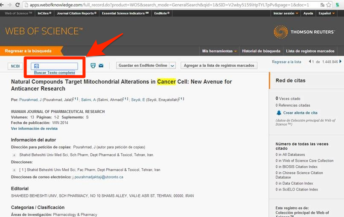Click the Fecha de publicación WIN 2014 text

coord(40,123)
